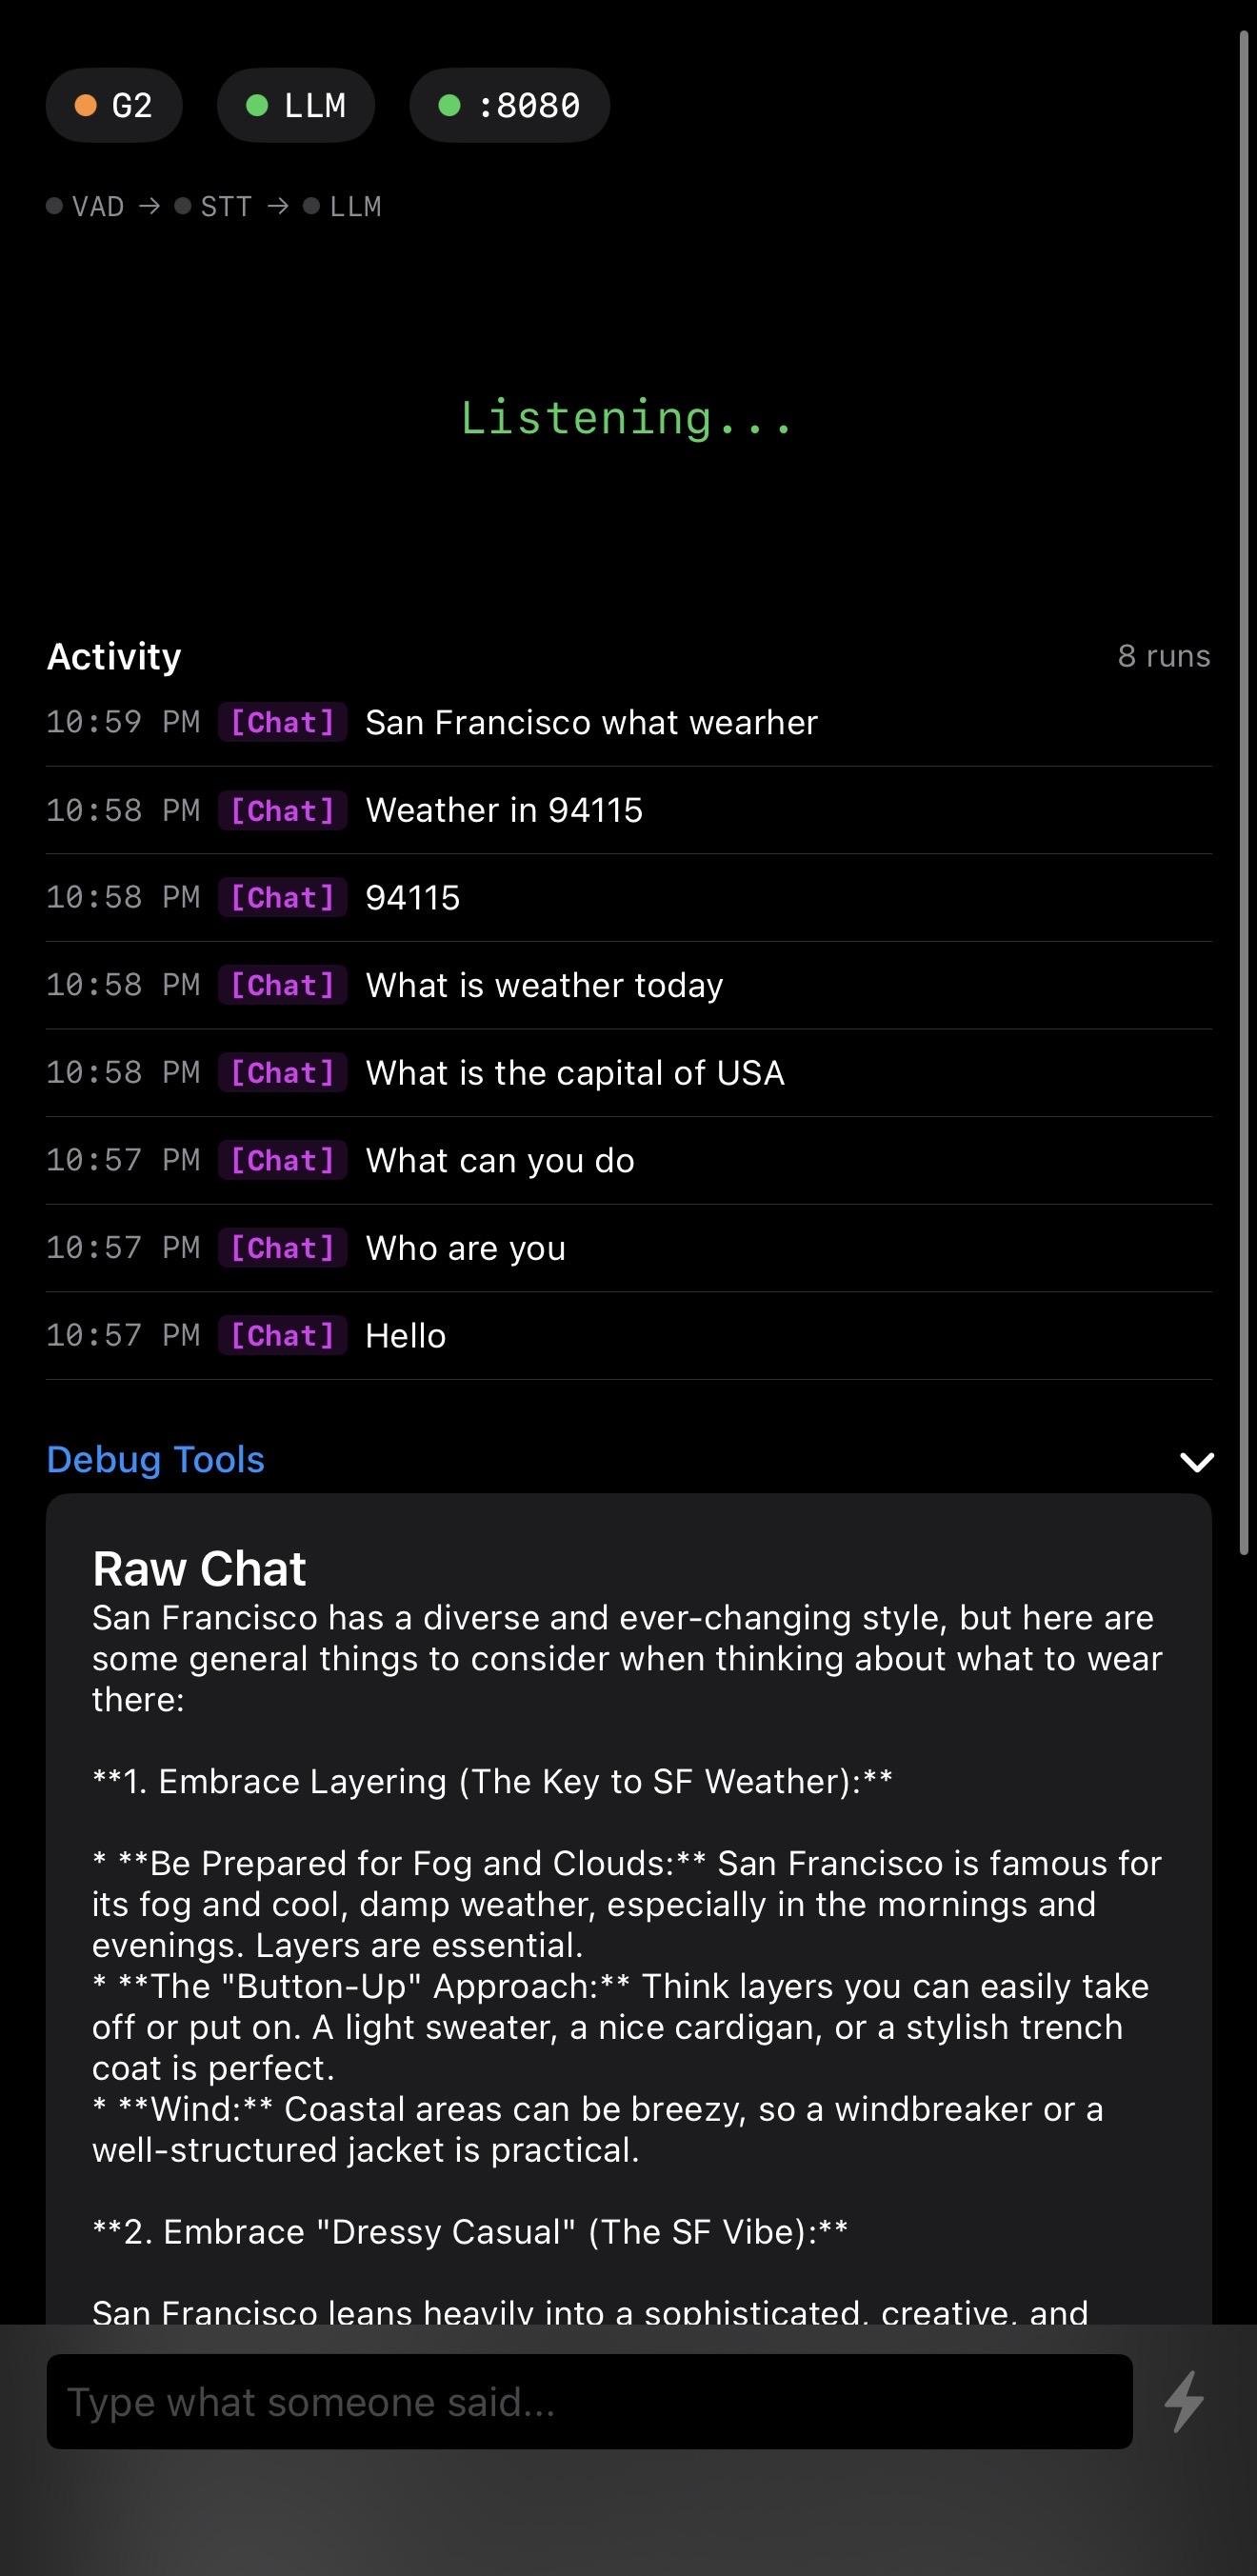Open the LLM status pill
This screenshot has height=2576, width=1257.
pos(296,105)
